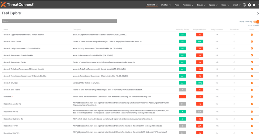Open report card icon for abuse.ch Ransomware Tracker

point(234,62)
